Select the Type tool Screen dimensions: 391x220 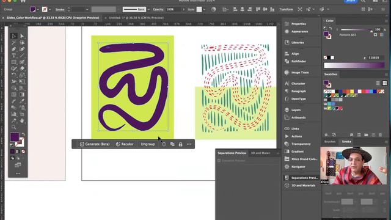click(x=13, y=56)
